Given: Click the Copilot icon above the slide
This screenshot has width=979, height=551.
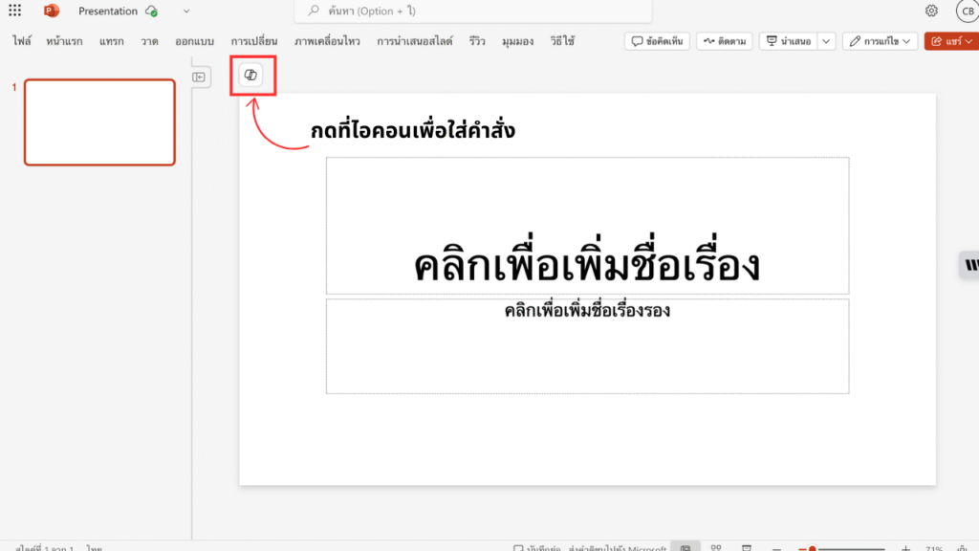Looking at the screenshot, I should tap(251, 76).
